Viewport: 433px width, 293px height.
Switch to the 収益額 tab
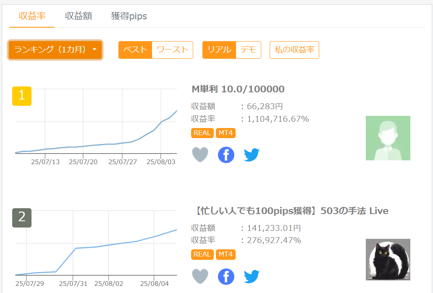pos(79,16)
